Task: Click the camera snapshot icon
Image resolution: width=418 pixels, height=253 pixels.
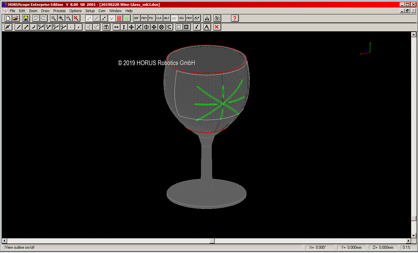Action: pyautogui.click(x=217, y=18)
